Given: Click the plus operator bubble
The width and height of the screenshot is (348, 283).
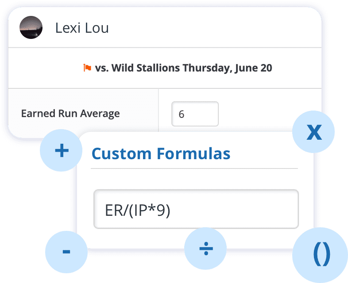Looking at the screenshot, I should tap(61, 150).
